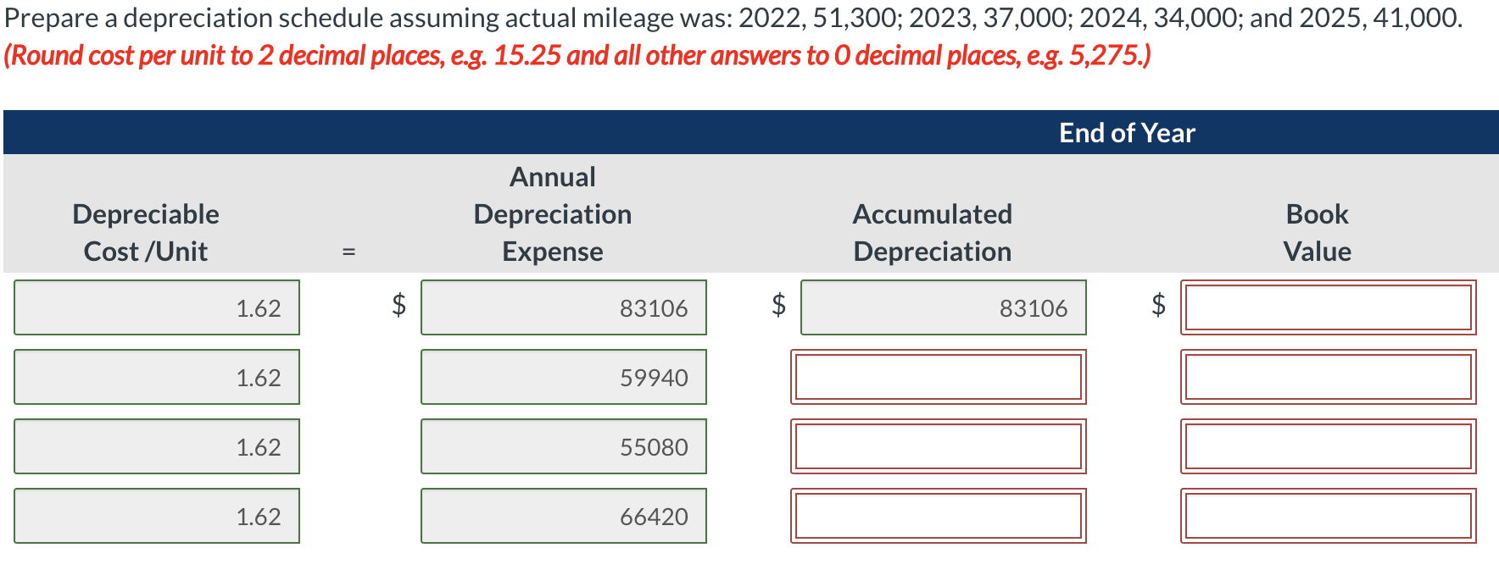Click the third empty Book Value entry field
The height and width of the screenshot is (581, 1499).
coord(1327,446)
